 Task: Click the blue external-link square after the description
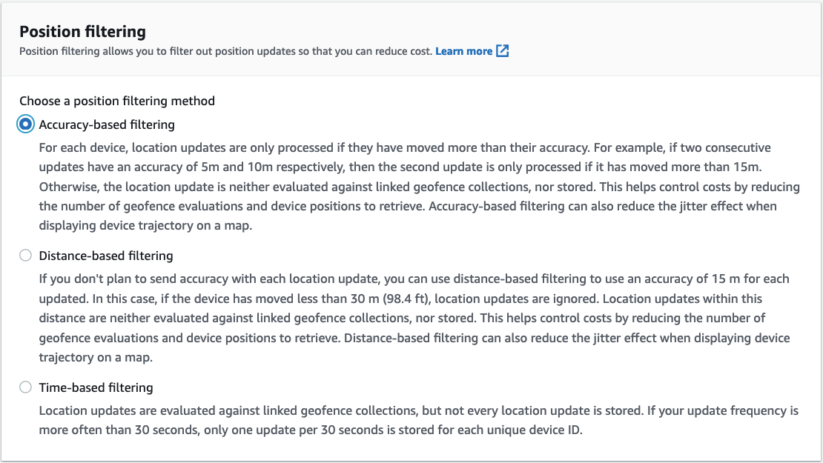coord(503,51)
